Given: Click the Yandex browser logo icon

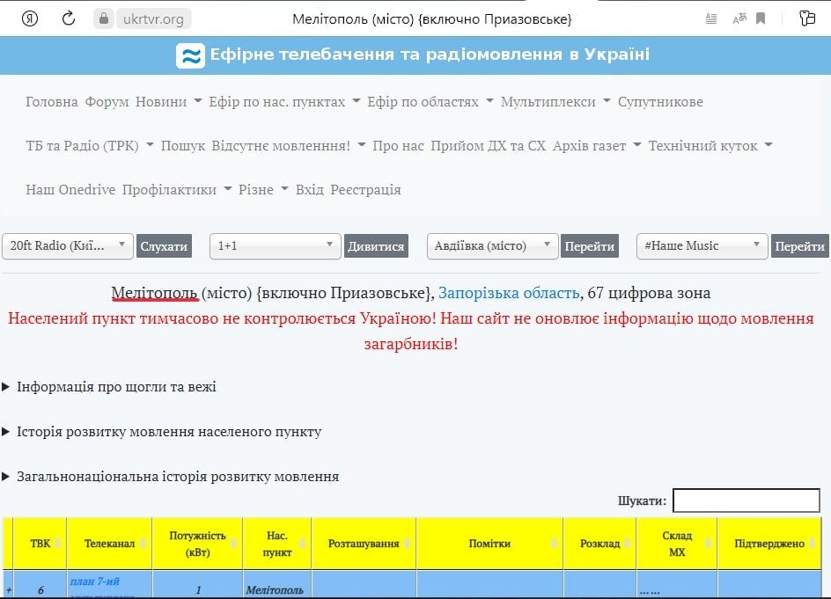Looking at the screenshot, I should click(x=30, y=19).
